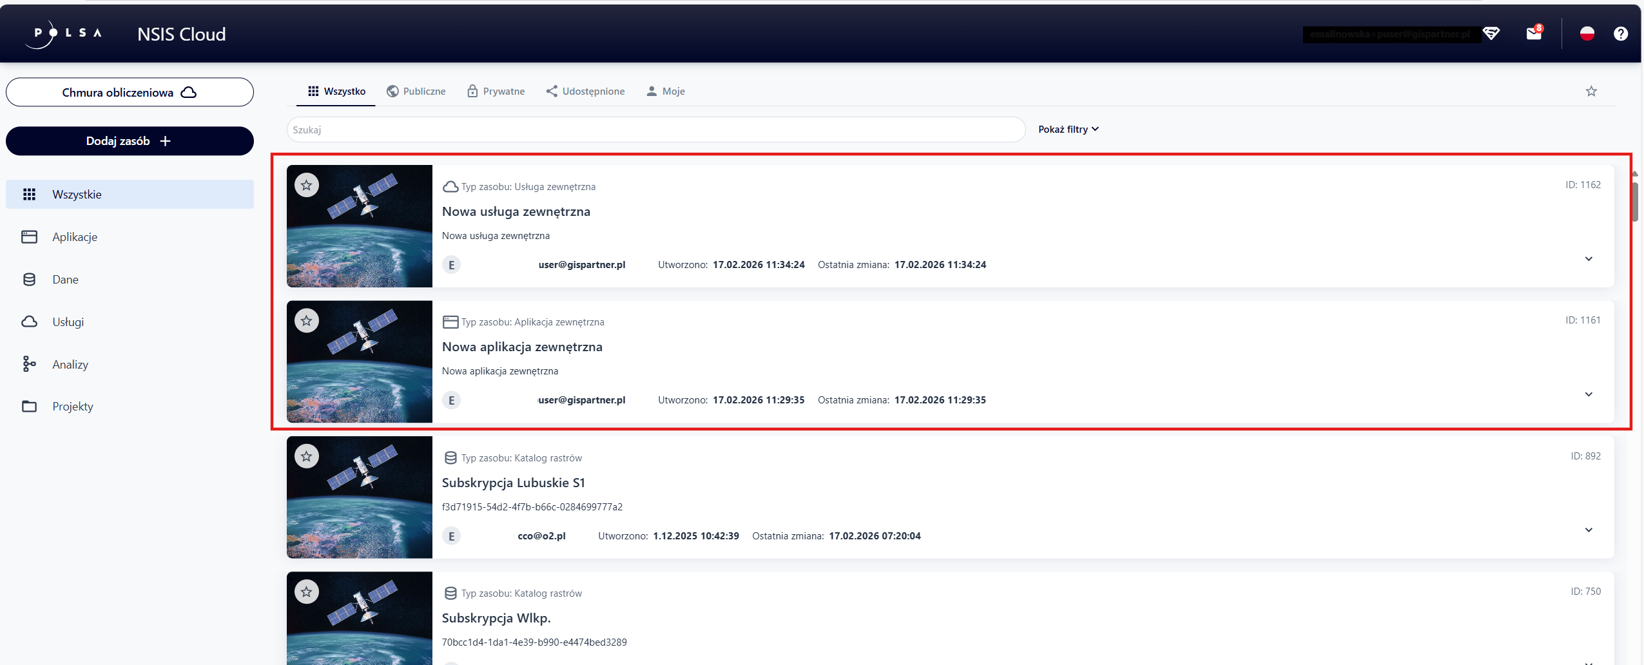Click the diamond premium icon in header
This screenshot has width=1644, height=665.
[x=1491, y=34]
